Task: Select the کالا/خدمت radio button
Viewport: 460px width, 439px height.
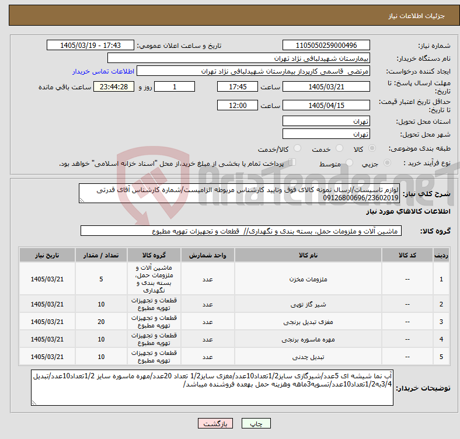Action: [x=298, y=148]
